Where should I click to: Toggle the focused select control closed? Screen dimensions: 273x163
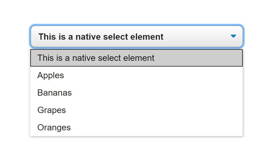[x=137, y=37]
